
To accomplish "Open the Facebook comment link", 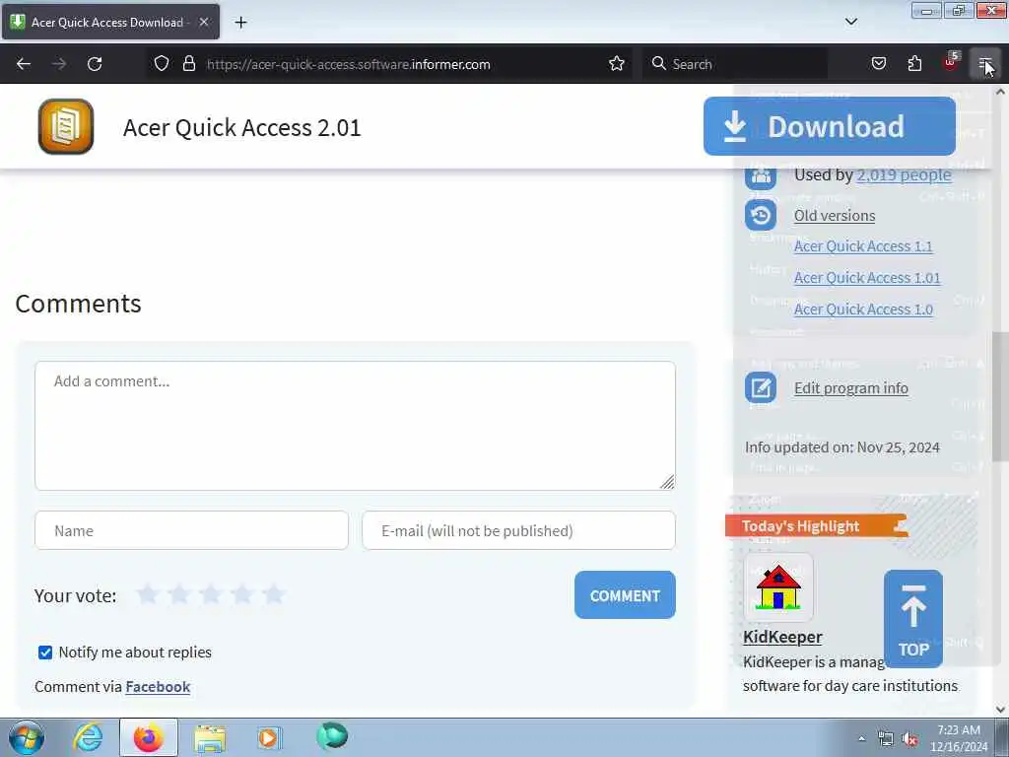I will (x=158, y=687).
